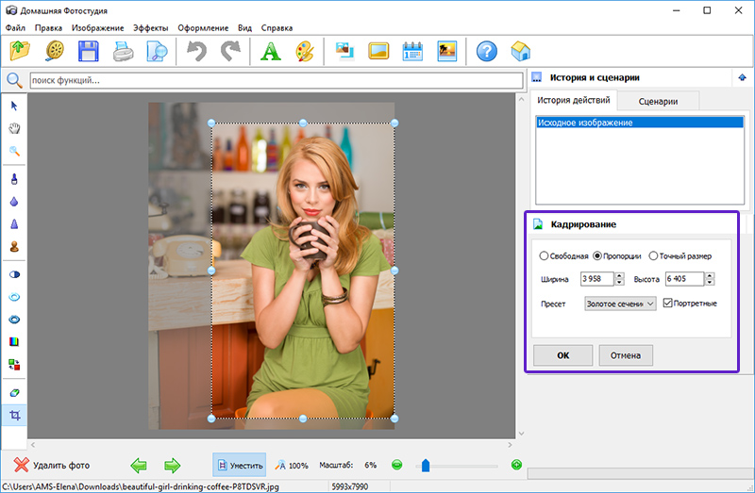The width and height of the screenshot is (755, 493).
Task: Click the Высота height input field
Action: 684,279
